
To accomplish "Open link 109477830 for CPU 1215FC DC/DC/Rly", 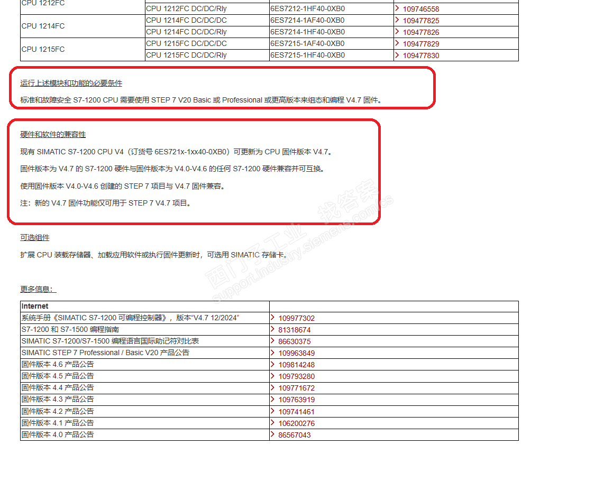I will coord(421,55).
